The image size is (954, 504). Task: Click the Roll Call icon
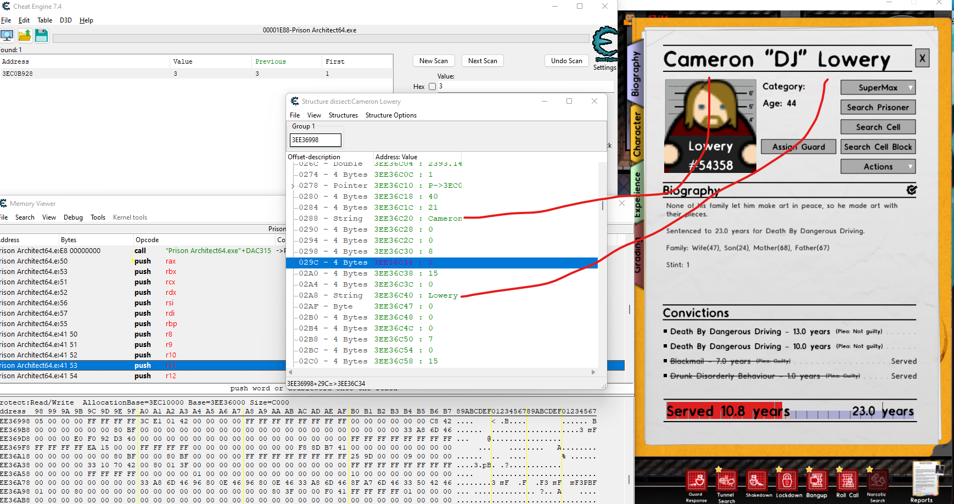pos(847,480)
